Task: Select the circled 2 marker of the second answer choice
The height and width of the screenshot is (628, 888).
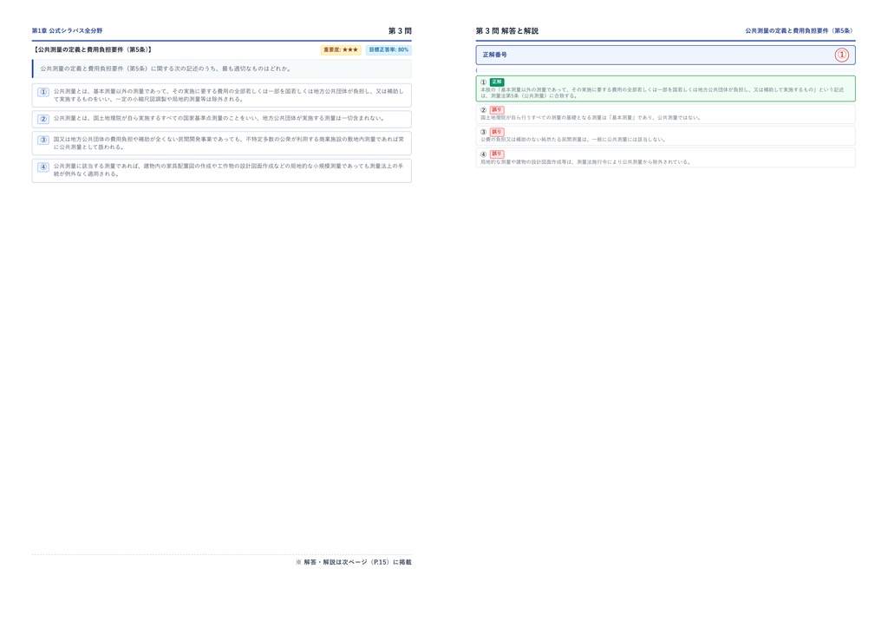Action: click(43, 119)
